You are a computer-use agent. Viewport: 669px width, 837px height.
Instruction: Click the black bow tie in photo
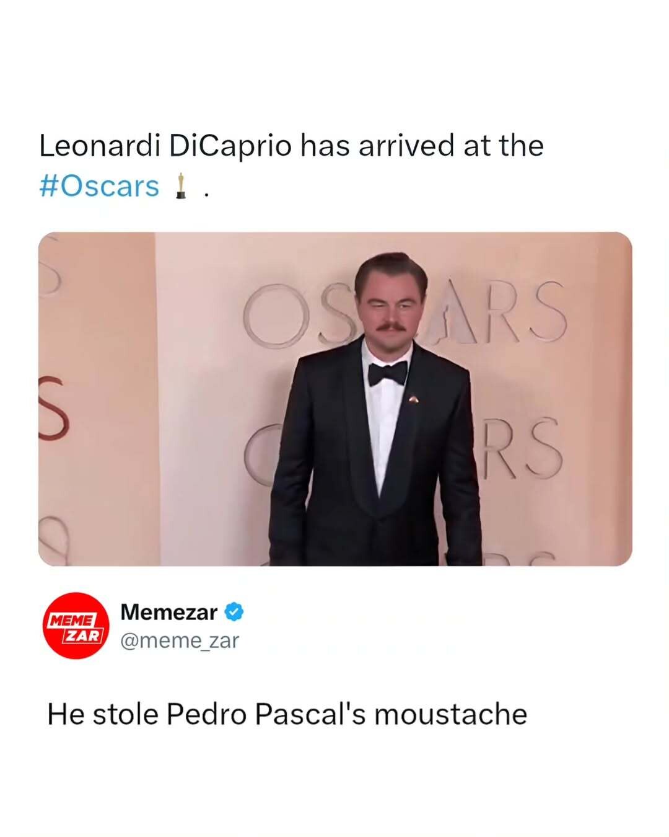(388, 373)
